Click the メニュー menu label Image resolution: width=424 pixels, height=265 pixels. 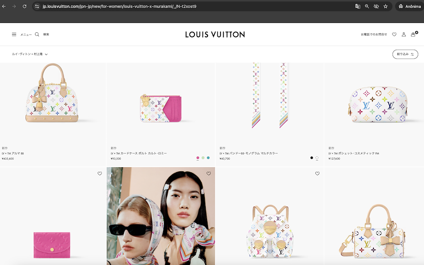point(26,35)
